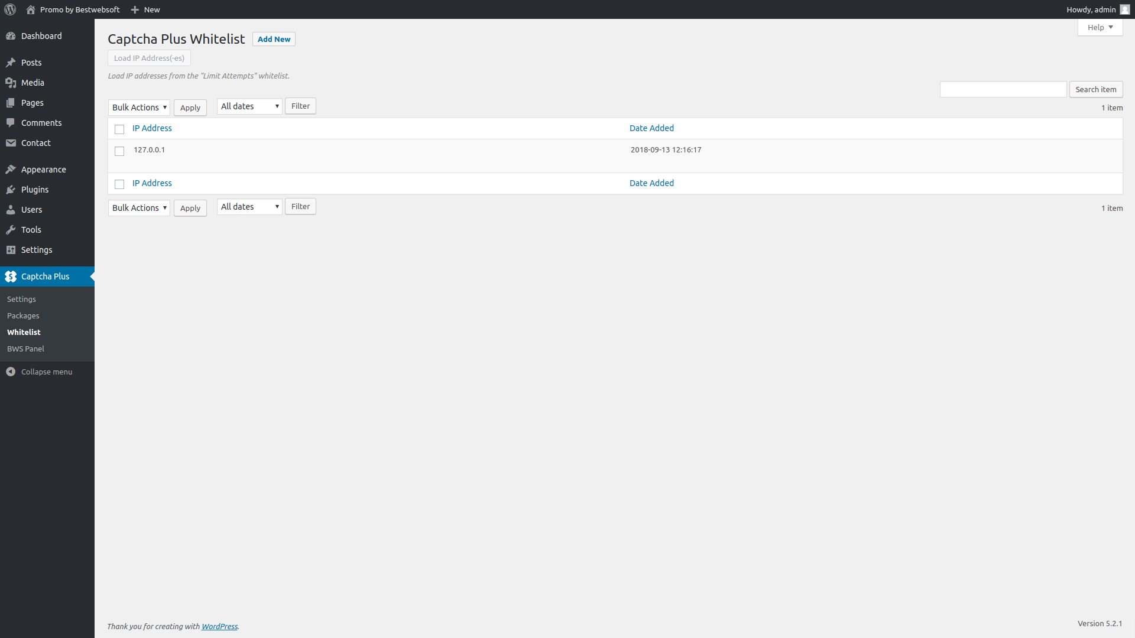Expand the Help panel
The width and height of the screenshot is (1135, 638).
1100,27
